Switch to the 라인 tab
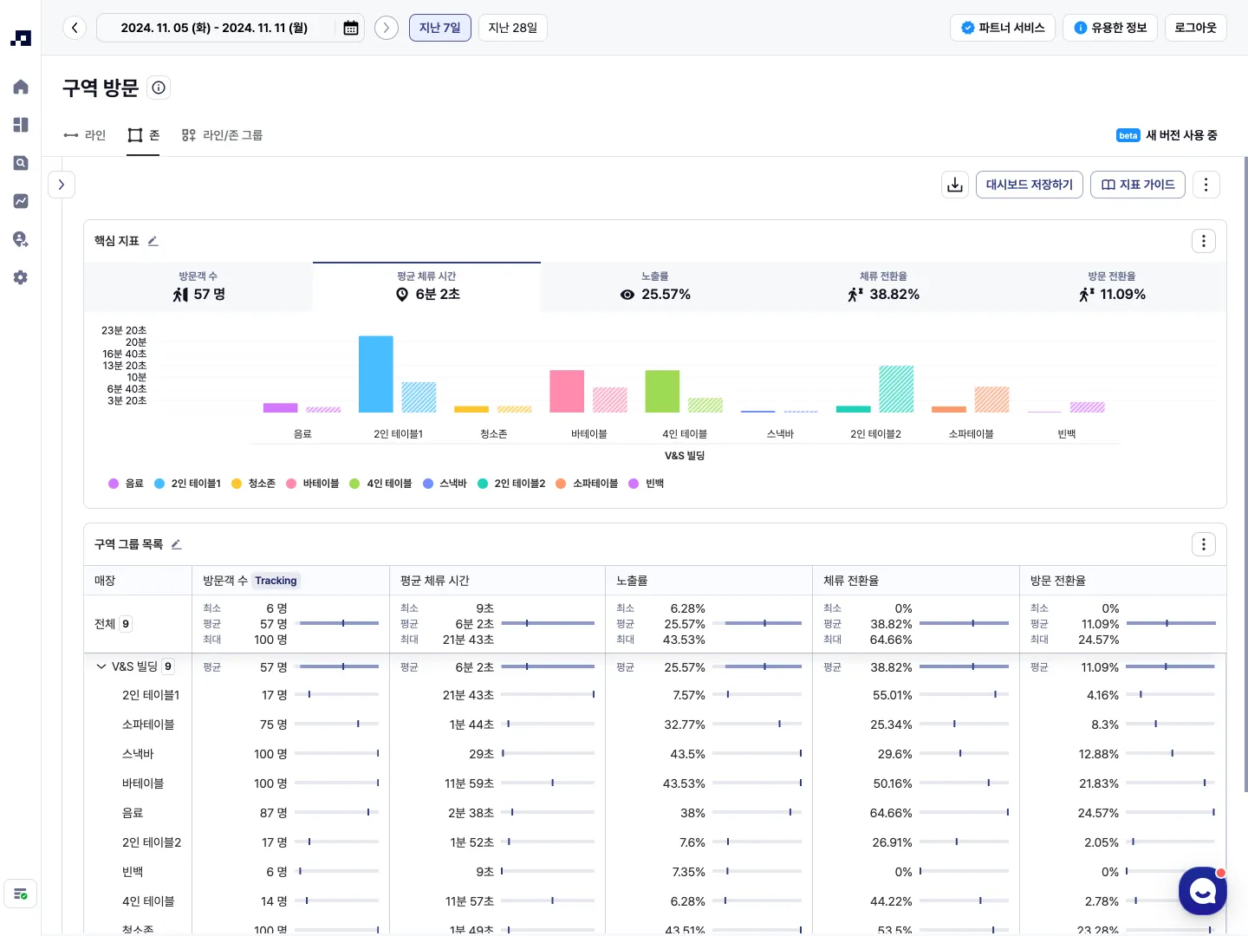The height and width of the screenshot is (936, 1248). coord(85,135)
